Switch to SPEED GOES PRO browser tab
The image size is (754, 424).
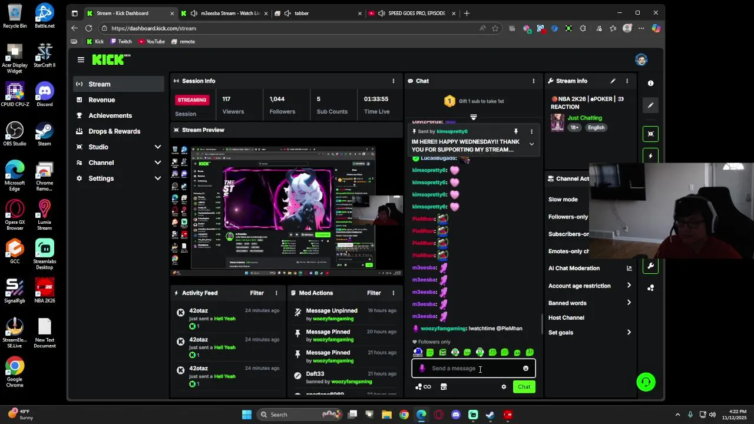pyautogui.click(x=412, y=13)
